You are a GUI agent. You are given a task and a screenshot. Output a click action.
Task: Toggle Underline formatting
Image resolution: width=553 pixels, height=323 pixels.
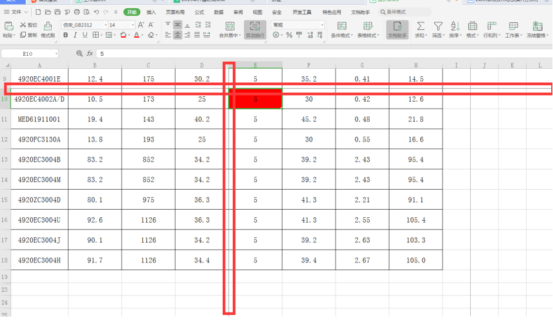click(x=85, y=35)
